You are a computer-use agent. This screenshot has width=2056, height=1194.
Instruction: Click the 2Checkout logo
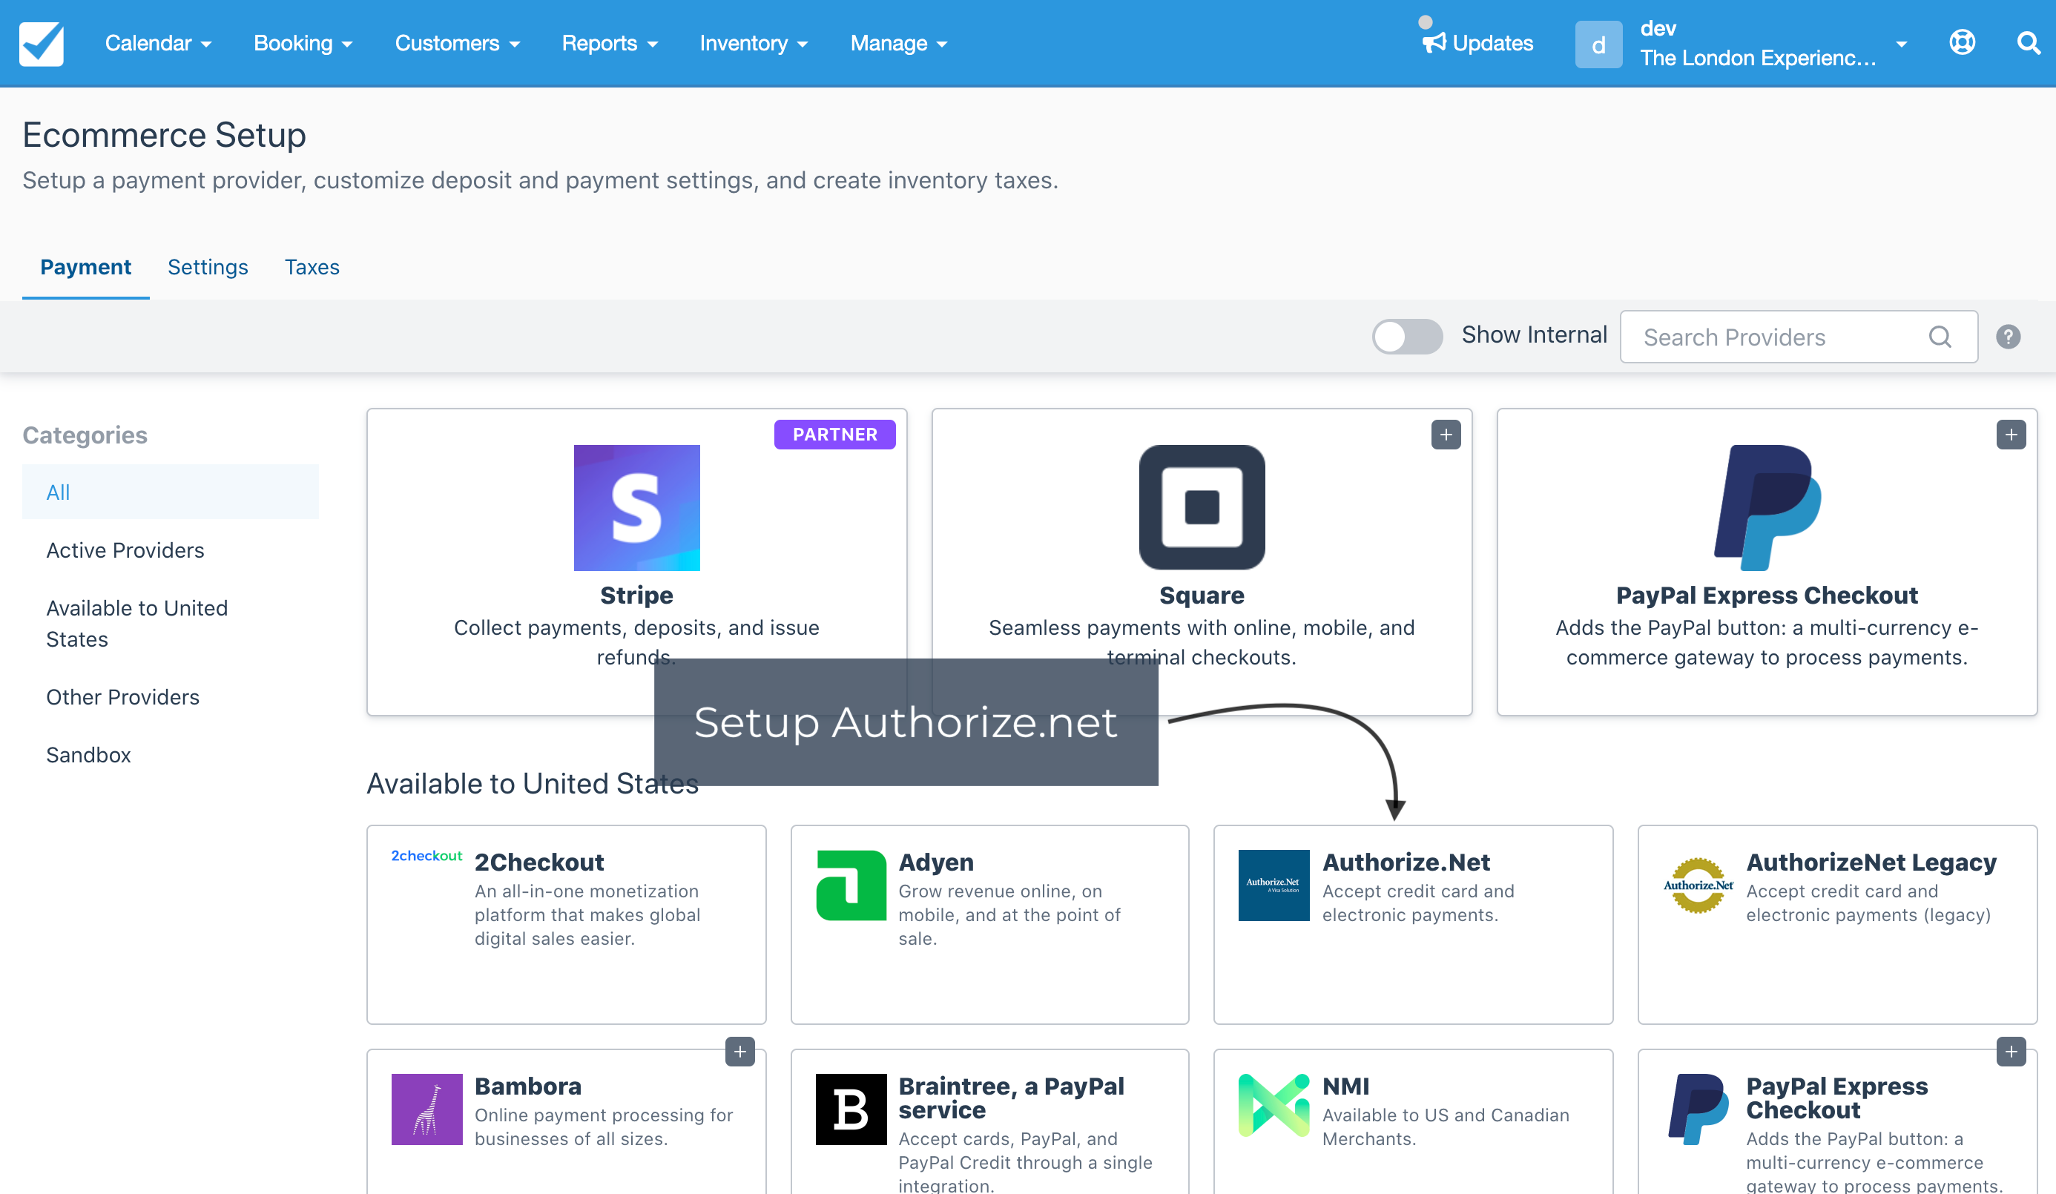tap(426, 856)
